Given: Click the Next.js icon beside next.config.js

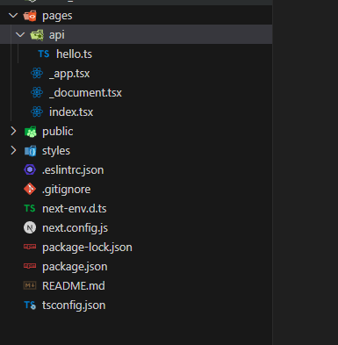Looking at the screenshot, I should [30, 227].
